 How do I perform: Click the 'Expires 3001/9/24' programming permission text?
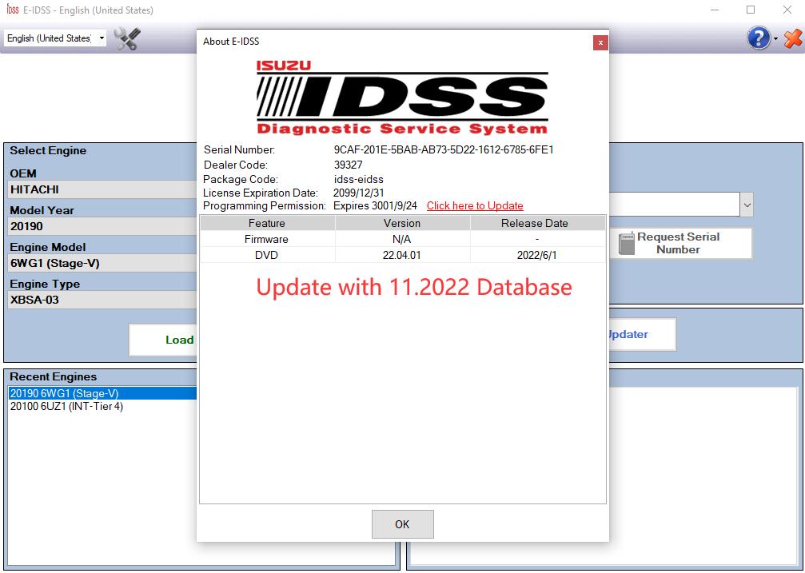click(375, 206)
